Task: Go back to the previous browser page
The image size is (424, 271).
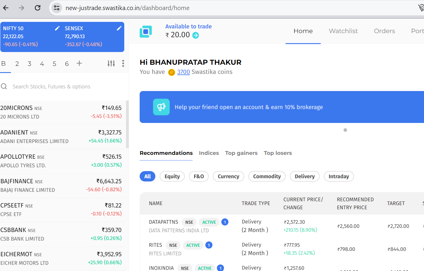Action: (x=6, y=8)
